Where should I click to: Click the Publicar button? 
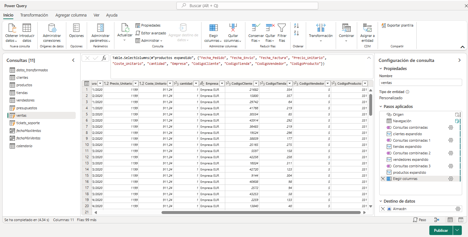point(441,230)
